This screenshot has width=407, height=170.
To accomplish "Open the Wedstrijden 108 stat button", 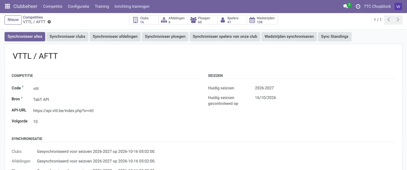I will pyautogui.click(x=262, y=20).
